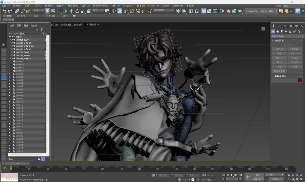The width and height of the screenshot is (305, 182).
Task: Select the Link objects tool
Action: pos(17,11)
